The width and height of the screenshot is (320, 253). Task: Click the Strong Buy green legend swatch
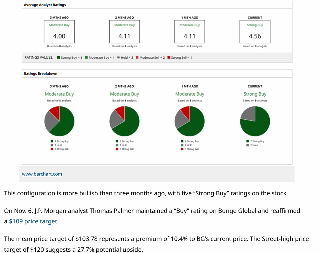coord(59,58)
